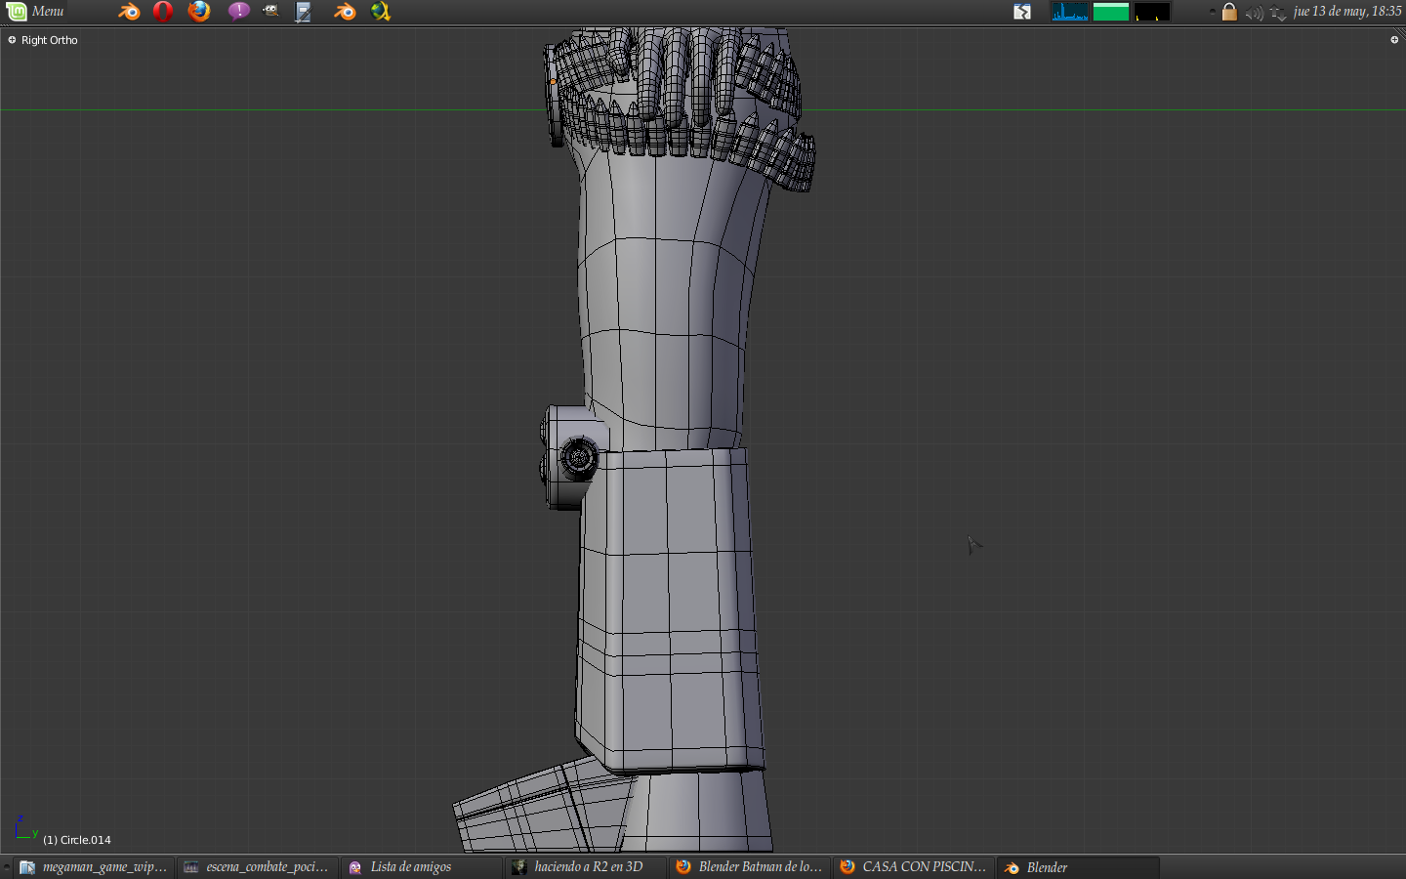Open the volume control speaker icon
This screenshot has width=1406, height=879.
(1255, 13)
